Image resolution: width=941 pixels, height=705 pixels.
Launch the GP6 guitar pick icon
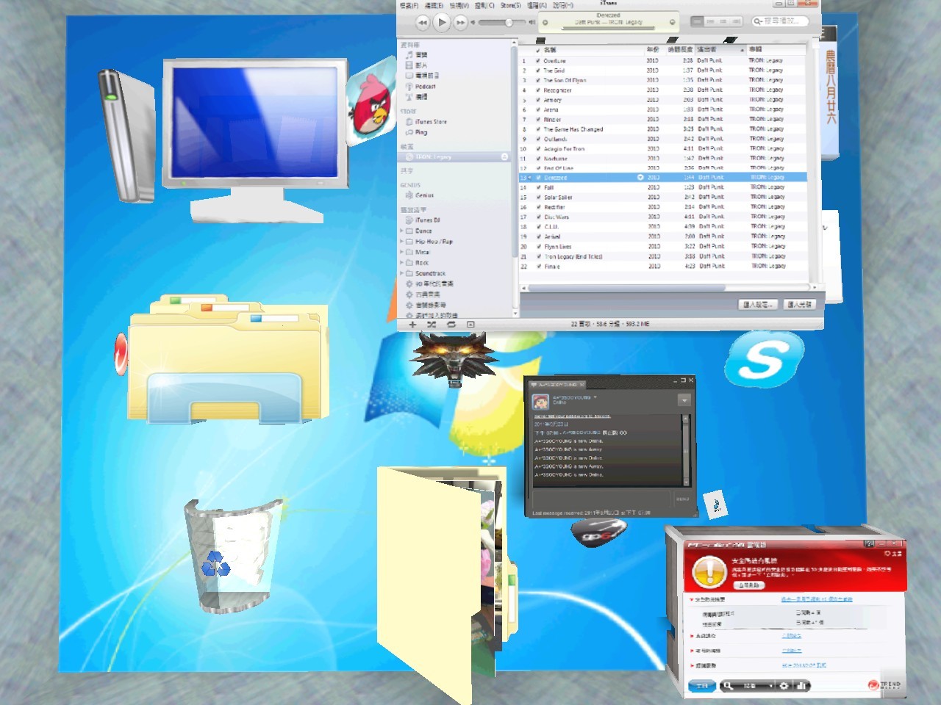(x=598, y=531)
